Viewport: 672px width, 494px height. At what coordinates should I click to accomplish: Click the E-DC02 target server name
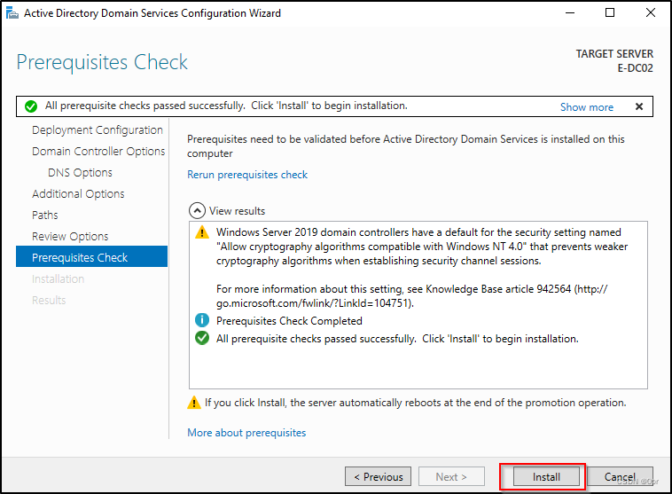[x=635, y=68]
